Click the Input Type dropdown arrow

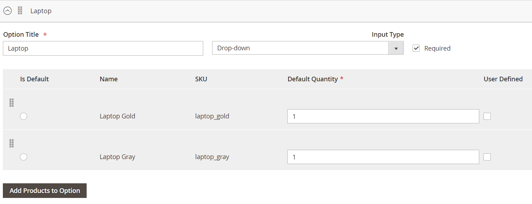(396, 48)
